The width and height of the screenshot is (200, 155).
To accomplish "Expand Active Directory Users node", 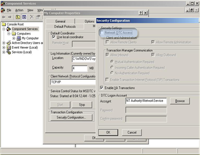I will coord(4,43).
